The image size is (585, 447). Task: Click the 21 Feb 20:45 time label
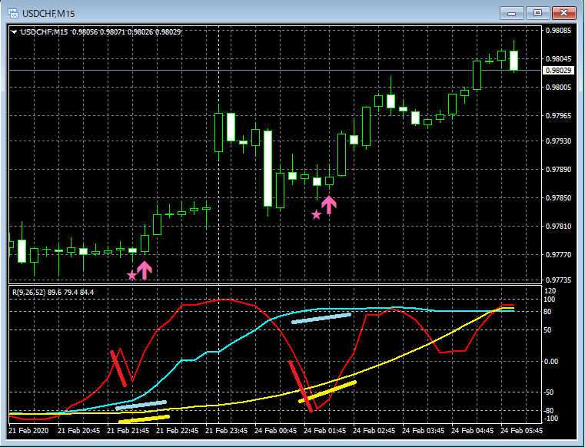pyautogui.click(x=79, y=430)
